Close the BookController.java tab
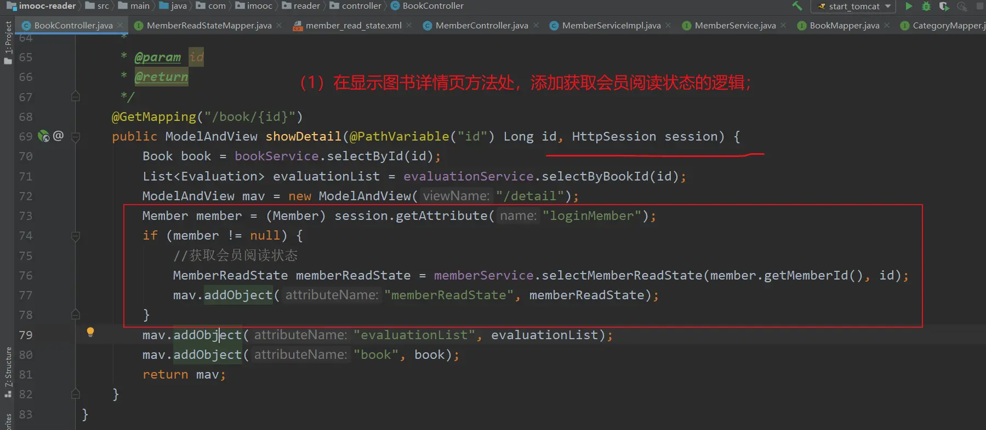Screen dimensions: 986x430 click(120, 25)
